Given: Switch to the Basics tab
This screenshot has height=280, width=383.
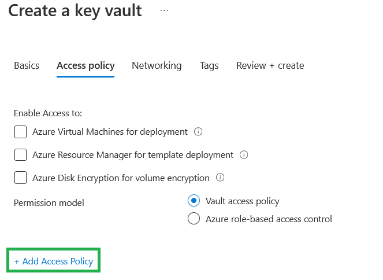Looking at the screenshot, I should pos(27,65).
